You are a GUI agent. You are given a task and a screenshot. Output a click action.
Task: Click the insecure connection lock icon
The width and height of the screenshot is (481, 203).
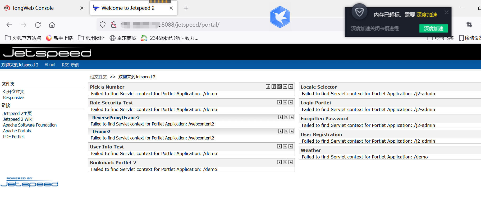tap(114, 25)
